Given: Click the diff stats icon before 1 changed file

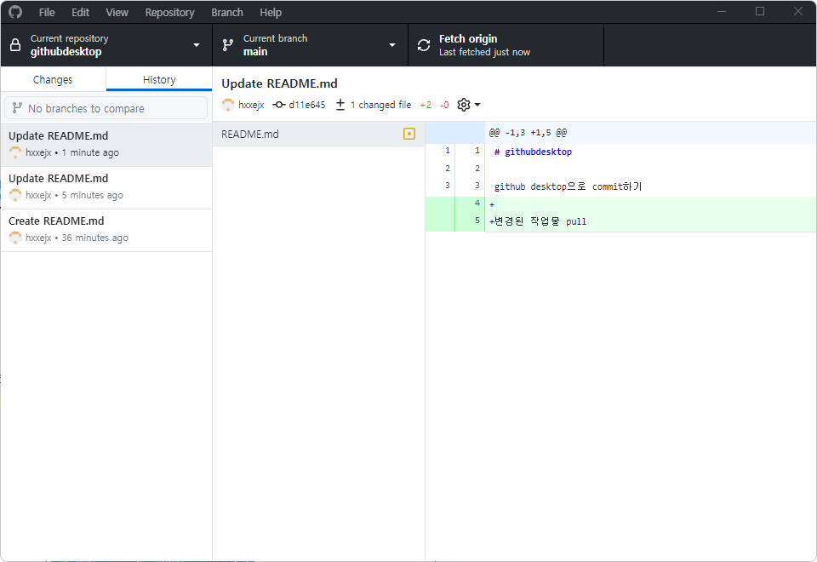Looking at the screenshot, I should tap(340, 104).
